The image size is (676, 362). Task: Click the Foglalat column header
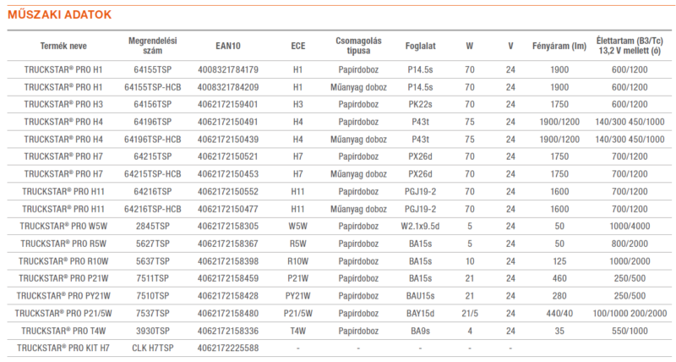pyautogui.click(x=420, y=46)
